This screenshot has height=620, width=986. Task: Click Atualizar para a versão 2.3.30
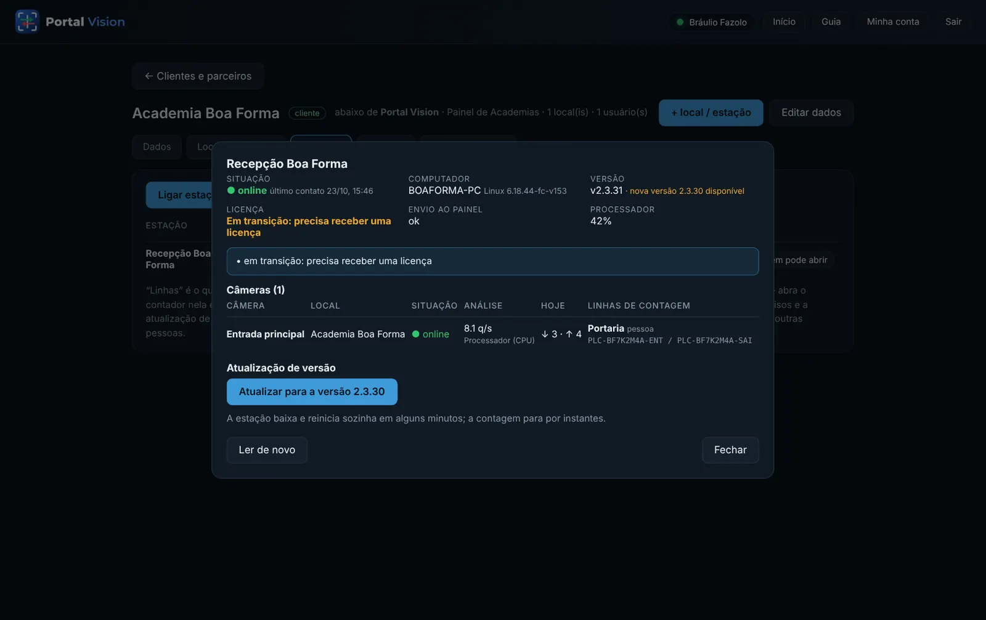click(x=312, y=392)
